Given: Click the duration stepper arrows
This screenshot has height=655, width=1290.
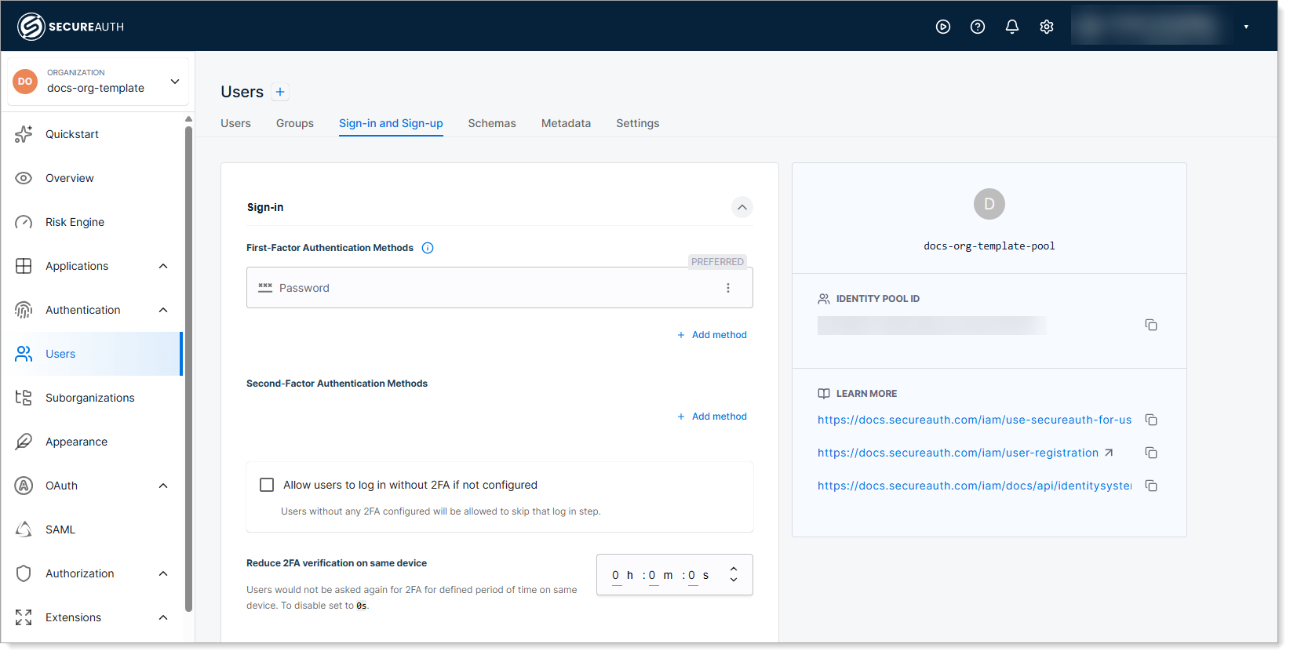Looking at the screenshot, I should click(x=734, y=575).
